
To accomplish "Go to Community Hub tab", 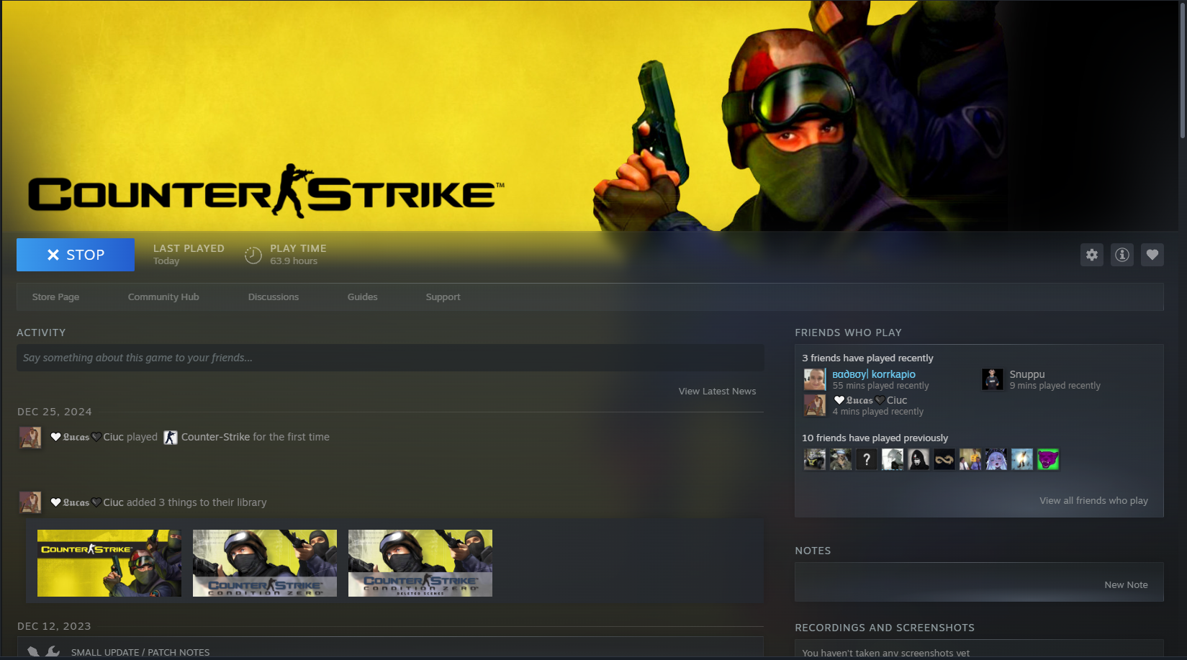I will tap(163, 297).
